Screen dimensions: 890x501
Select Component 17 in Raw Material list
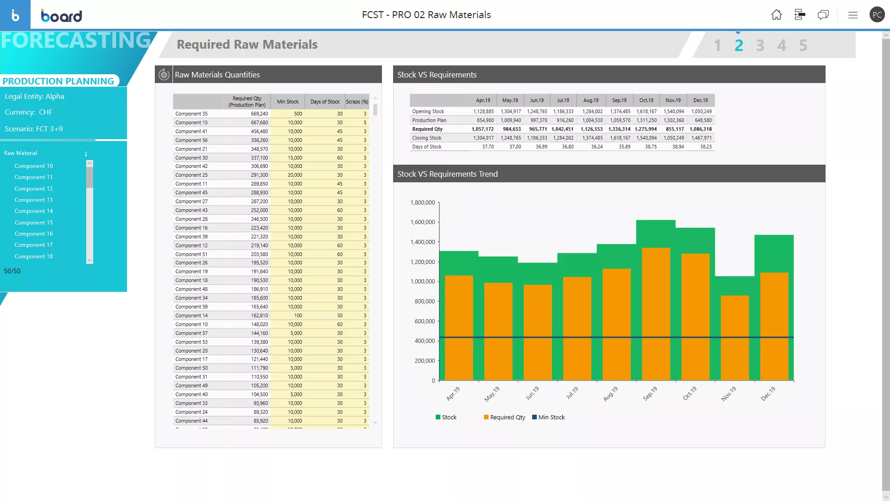pos(33,245)
